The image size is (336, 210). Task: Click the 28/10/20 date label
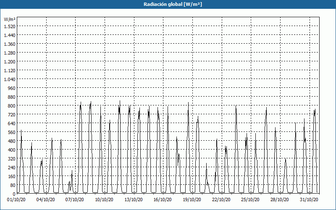click(x=280, y=200)
